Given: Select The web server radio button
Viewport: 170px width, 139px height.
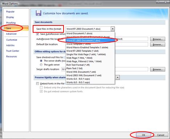Looking at the screenshot, I should [x=41, y=65].
